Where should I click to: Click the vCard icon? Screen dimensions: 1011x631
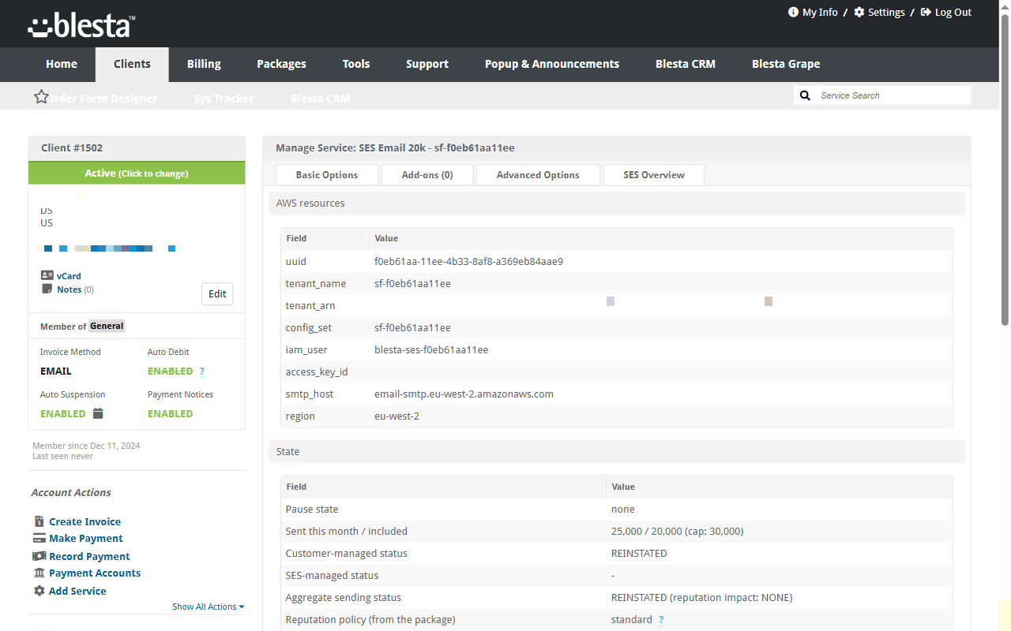click(47, 276)
